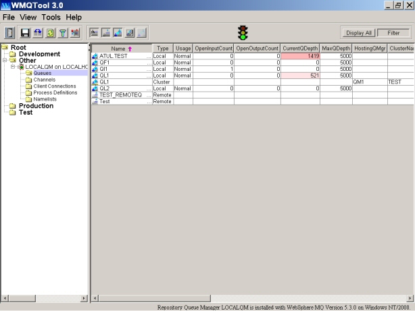Click ellipsis next to QF1 name

[149, 63]
